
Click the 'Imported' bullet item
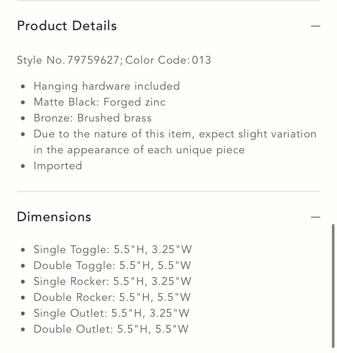[58, 166]
